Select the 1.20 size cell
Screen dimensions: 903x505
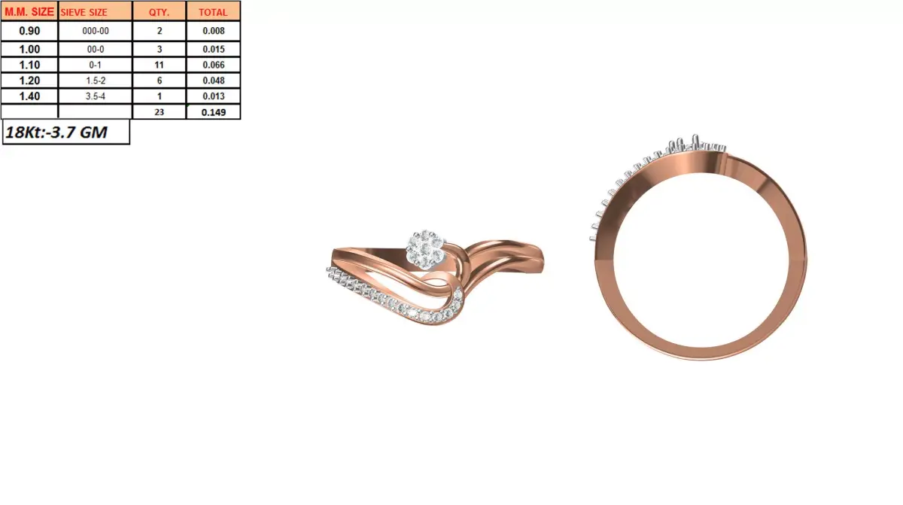coord(29,81)
